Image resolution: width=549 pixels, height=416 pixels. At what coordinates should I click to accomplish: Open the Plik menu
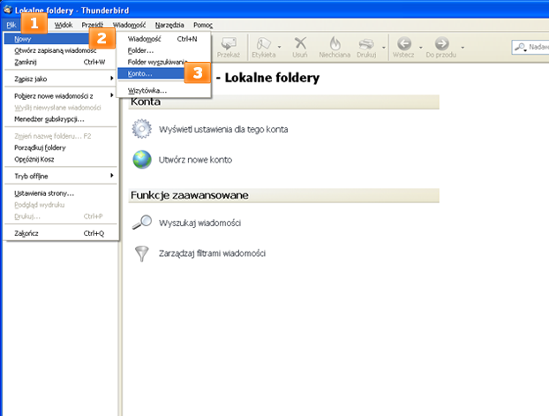(11, 25)
